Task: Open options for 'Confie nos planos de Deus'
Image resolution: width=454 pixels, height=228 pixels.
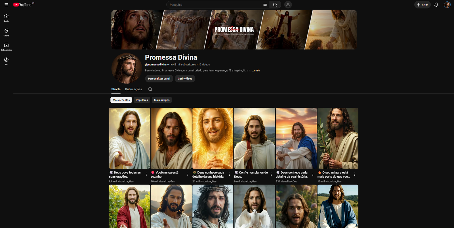Action: pos(271,174)
